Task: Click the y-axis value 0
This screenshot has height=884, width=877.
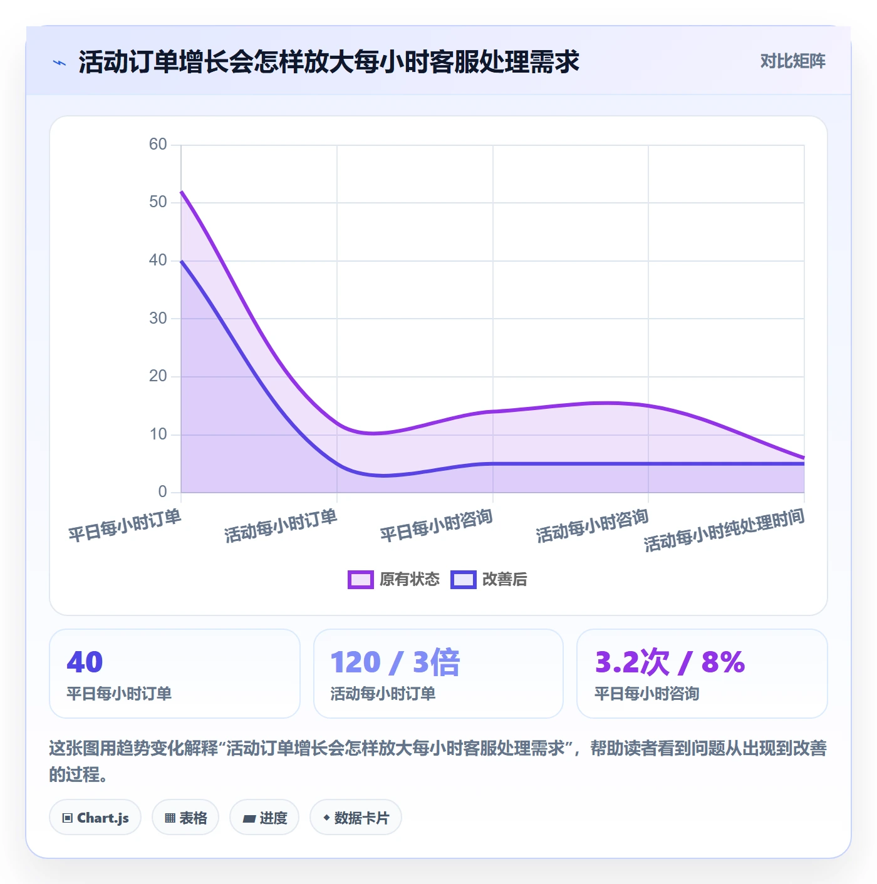Action: click(x=163, y=492)
